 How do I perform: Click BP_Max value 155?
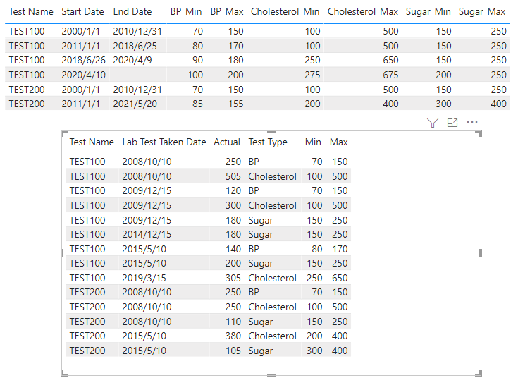235,104
